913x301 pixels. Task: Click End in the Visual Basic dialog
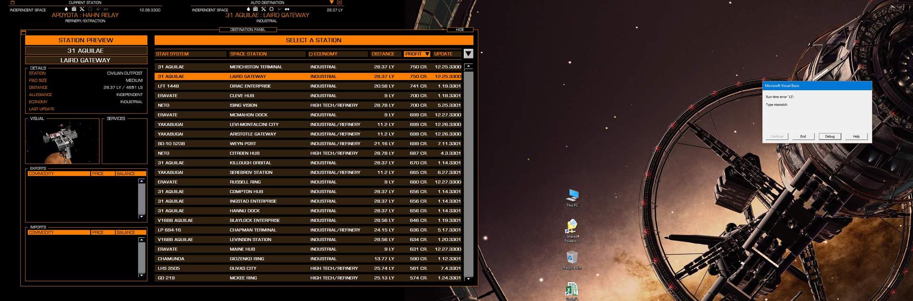[x=803, y=136]
